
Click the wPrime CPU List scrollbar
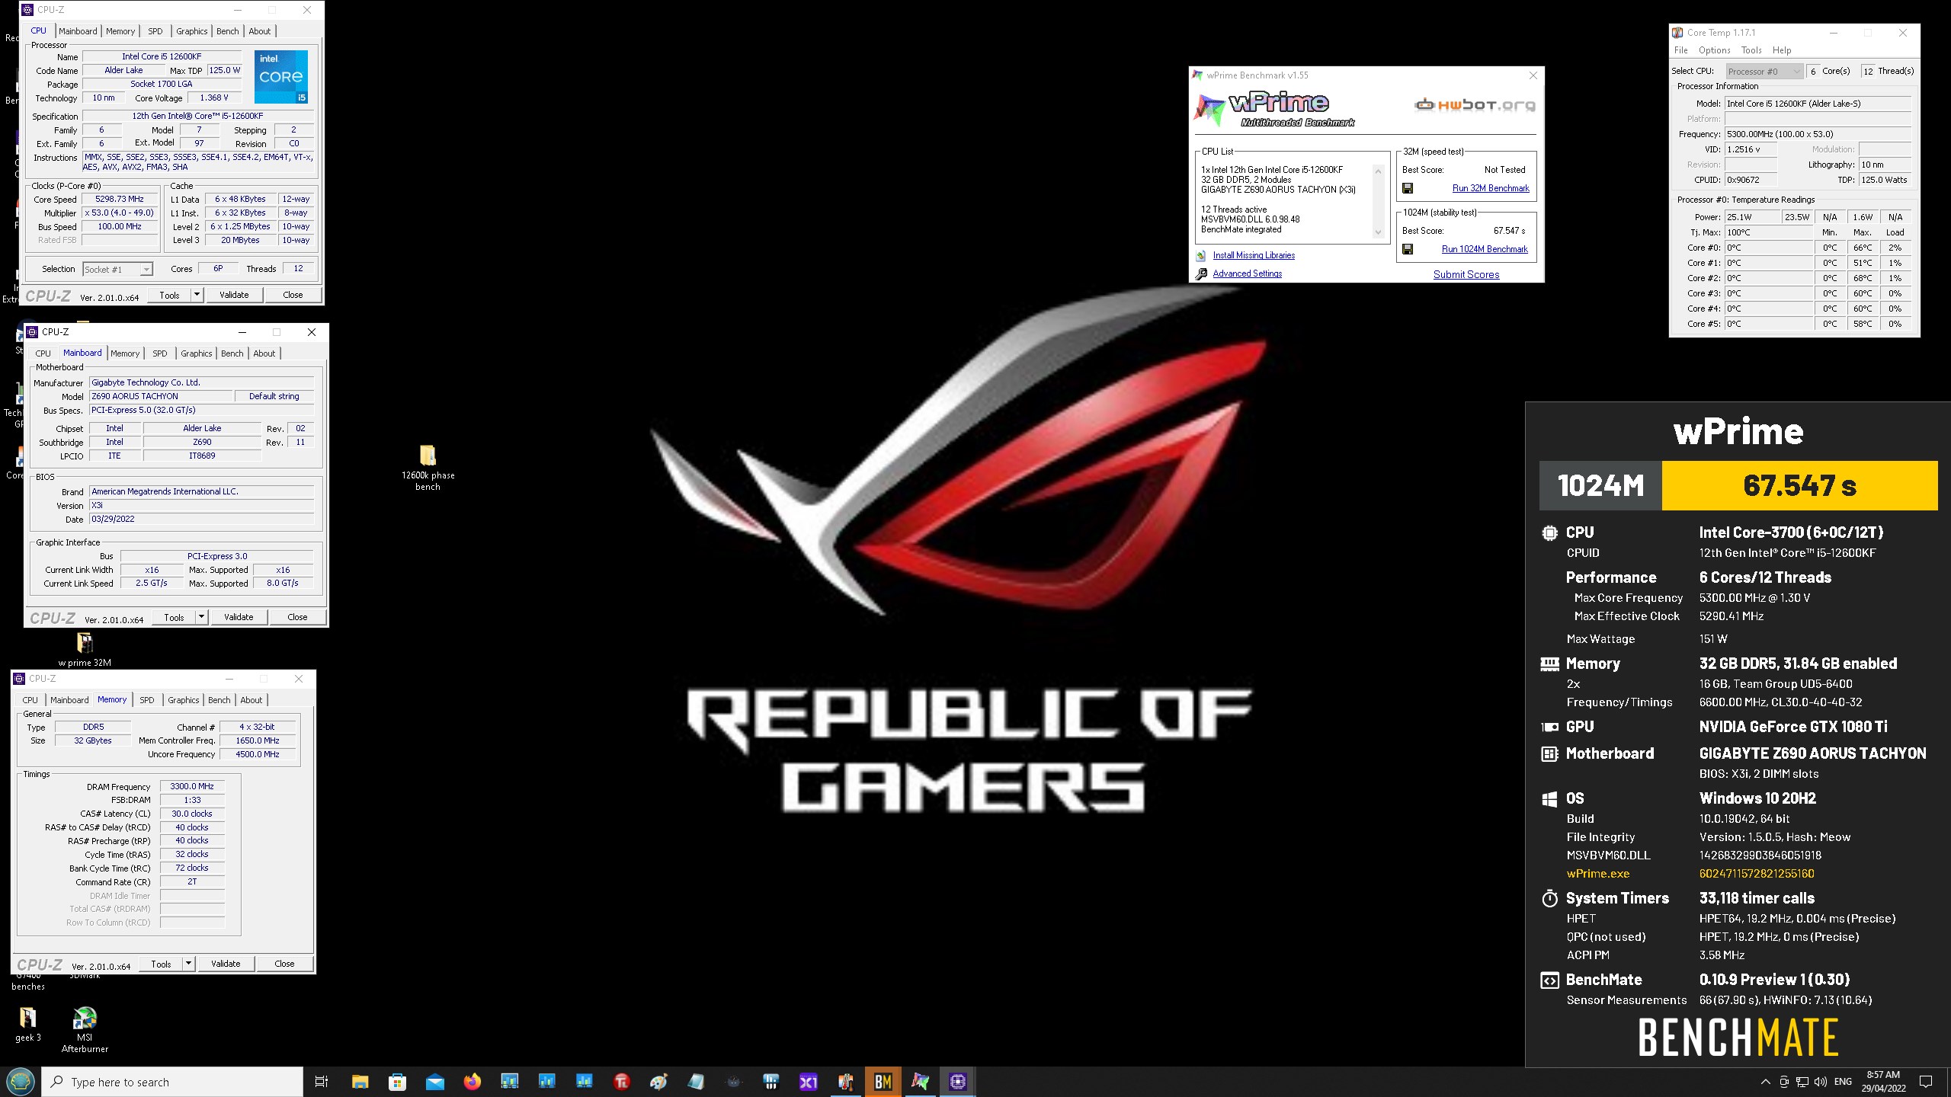click(x=1378, y=201)
